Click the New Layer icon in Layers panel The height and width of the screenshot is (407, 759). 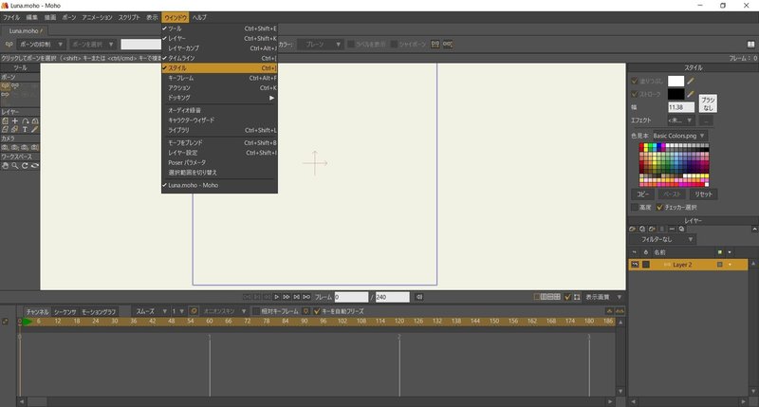point(632,229)
